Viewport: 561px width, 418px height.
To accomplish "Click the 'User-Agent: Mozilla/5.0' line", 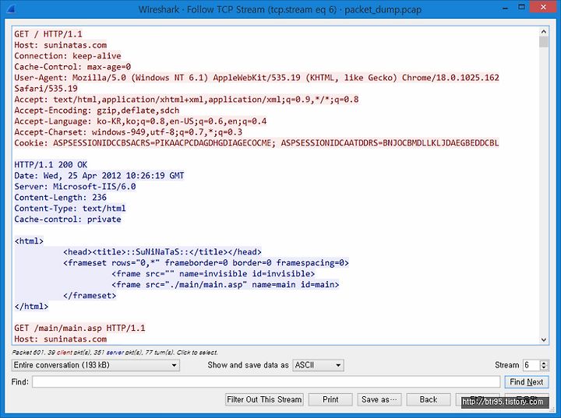I will (x=256, y=78).
